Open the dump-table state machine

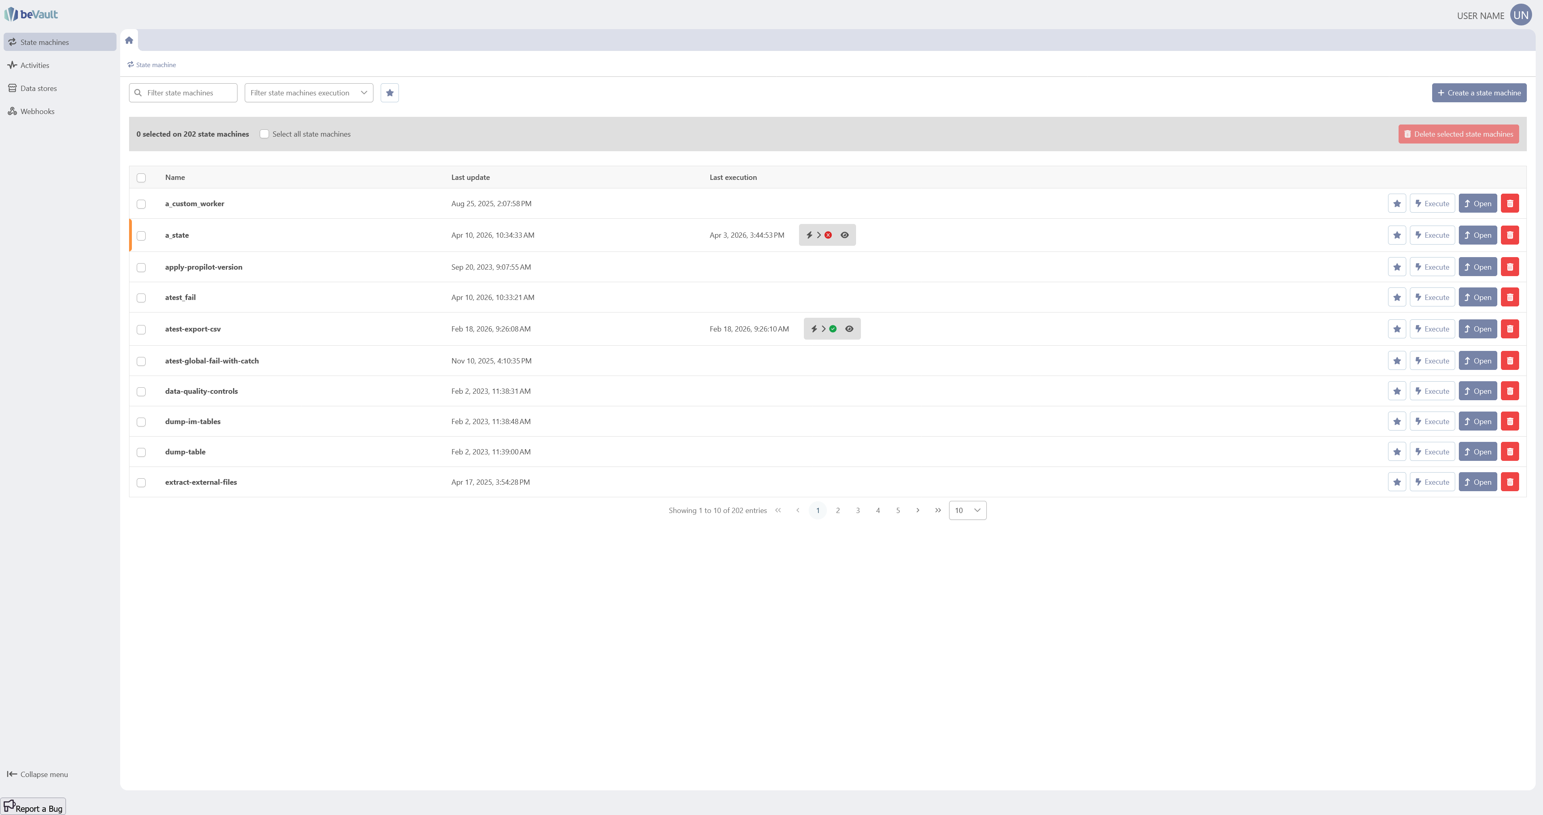[1478, 452]
